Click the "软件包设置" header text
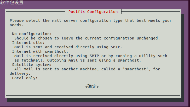 [x=12, y=2]
